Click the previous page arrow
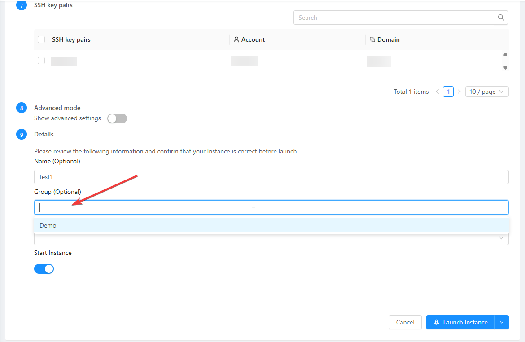 click(437, 92)
